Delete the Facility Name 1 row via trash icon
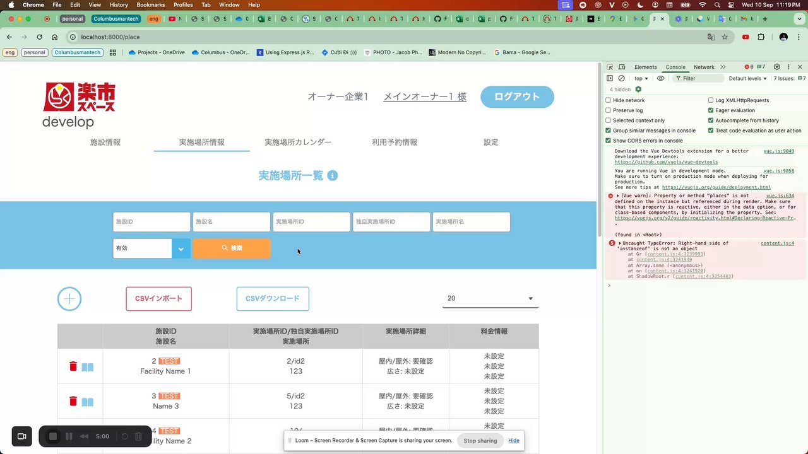This screenshot has height=454, width=808. (x=73, y=366)
